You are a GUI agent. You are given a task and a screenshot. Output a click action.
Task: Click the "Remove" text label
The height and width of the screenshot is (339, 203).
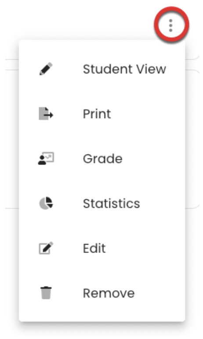click(x=109, y=293)
